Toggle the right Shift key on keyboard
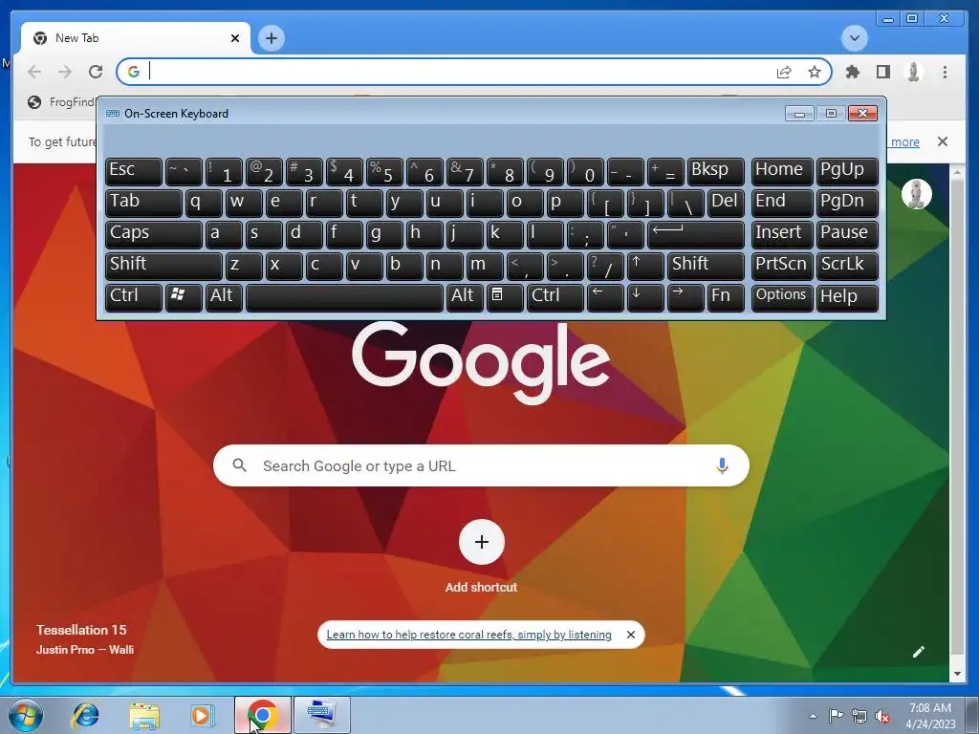Image resolution: width=979 pixels, height=734 pixels. coord(706,266)
